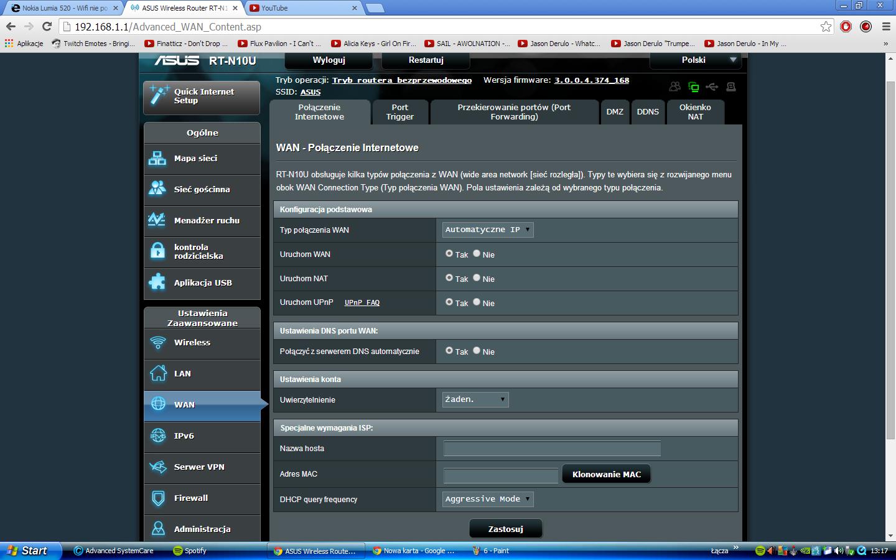Open UPnP FAQ link
The image size is (896, 560).
pos(362,302)
